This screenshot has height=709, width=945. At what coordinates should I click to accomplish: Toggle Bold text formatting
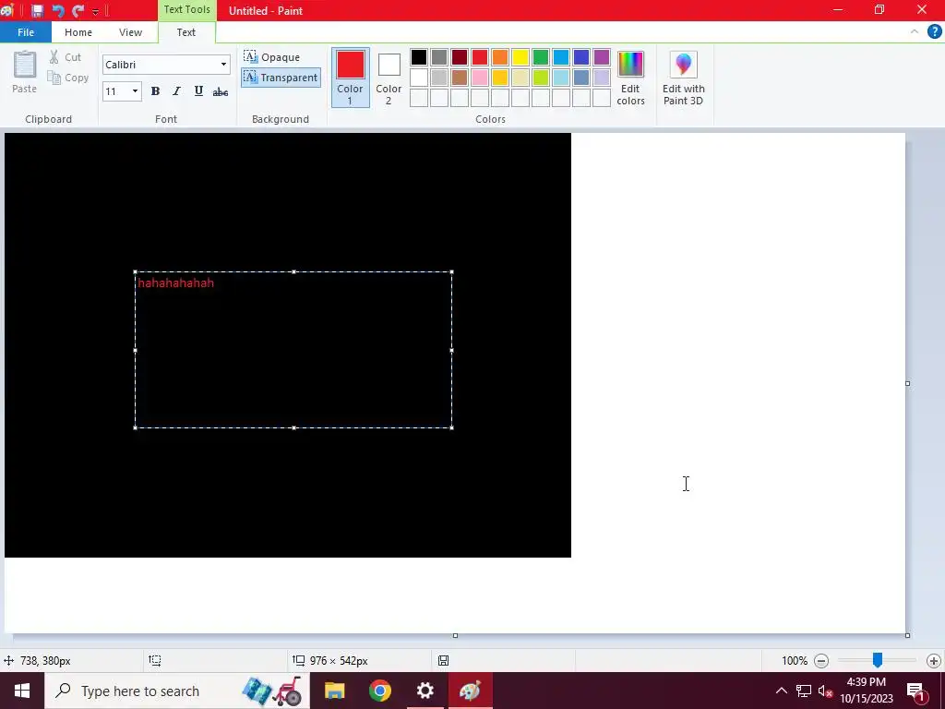pyautogui.click(x=155, y=91)
